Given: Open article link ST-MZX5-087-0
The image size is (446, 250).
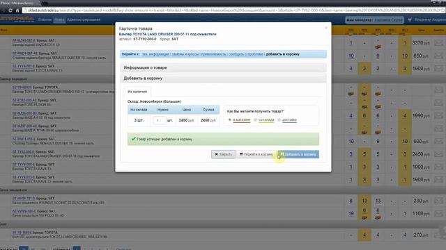Looking at the screenshot, I should pos(24,40).
